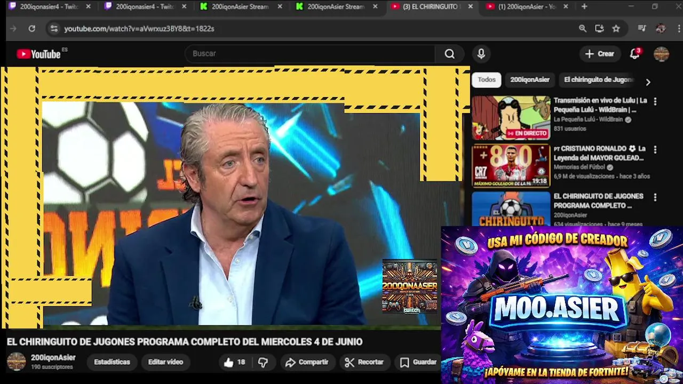This screenshot has height=384, width=683.
Task: Switch to second 200iqonAsier Stream Kick tab
Action: click(x=336, y=6)
